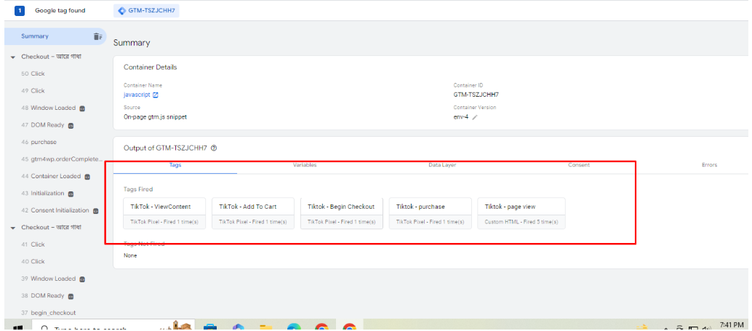This screenshot has width=752, height=331.
Task: Collapse the Checkout group containing event 50
Action: pos(13,57)
